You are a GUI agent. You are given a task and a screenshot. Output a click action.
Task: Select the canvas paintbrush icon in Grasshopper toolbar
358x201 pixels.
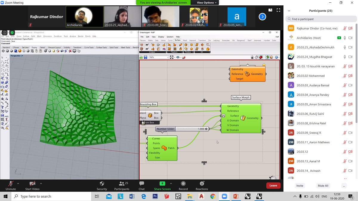(184, 57)
